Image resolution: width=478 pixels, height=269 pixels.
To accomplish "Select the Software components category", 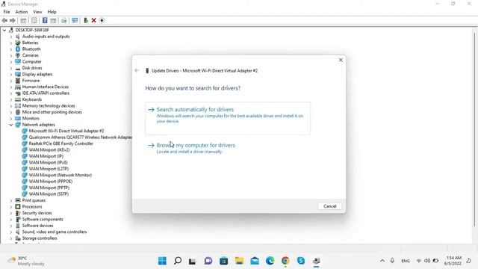I will 43,219.
